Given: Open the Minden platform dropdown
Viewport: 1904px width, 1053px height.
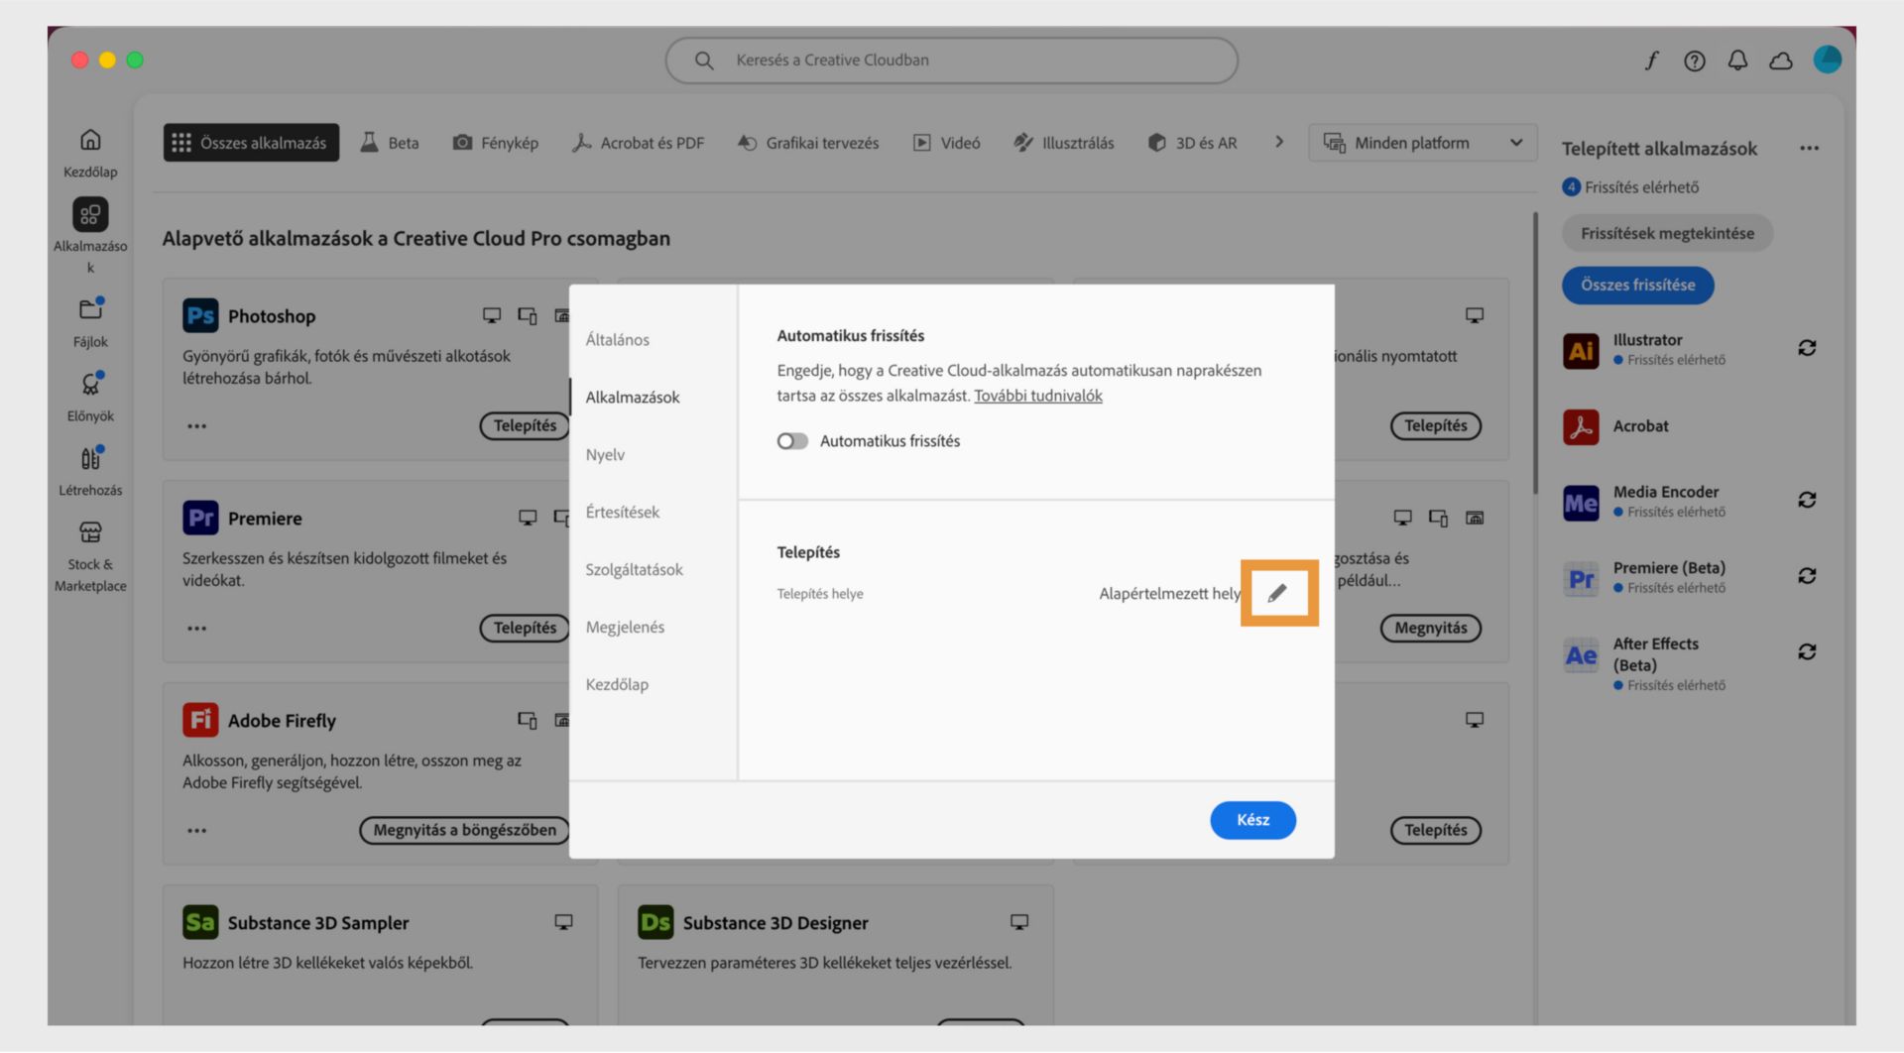Looking at the screenshot, I should tap(1422, 143).
